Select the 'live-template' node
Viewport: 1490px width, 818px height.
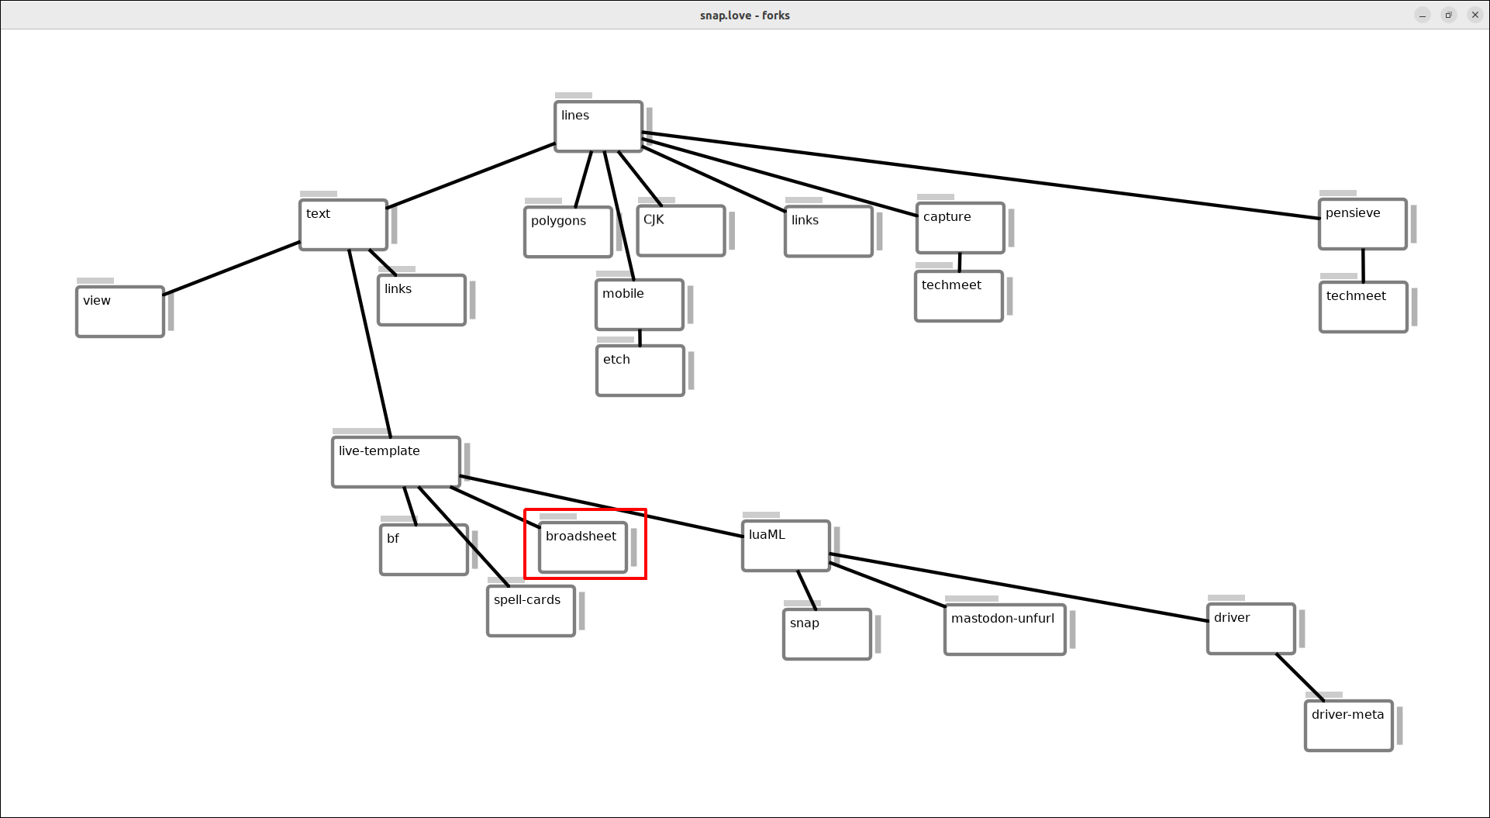[x=395, y=462]
